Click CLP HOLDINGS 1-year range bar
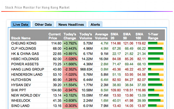 coord(156,49)
